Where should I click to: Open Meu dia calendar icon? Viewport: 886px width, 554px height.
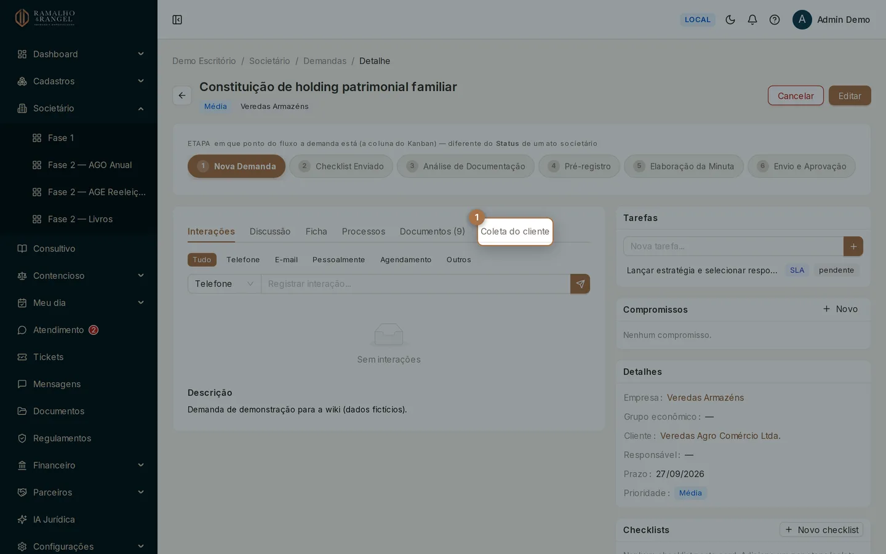(22, 303)
